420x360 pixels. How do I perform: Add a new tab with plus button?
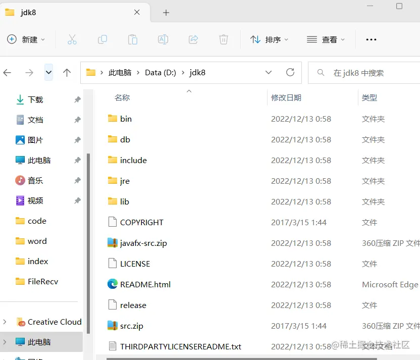166,13
